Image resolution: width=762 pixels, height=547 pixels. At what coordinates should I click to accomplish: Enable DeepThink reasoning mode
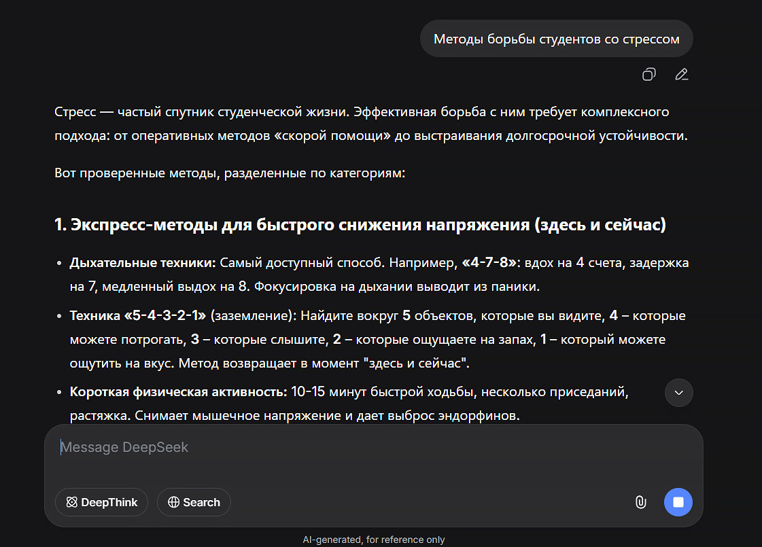[x=101, y=502]
